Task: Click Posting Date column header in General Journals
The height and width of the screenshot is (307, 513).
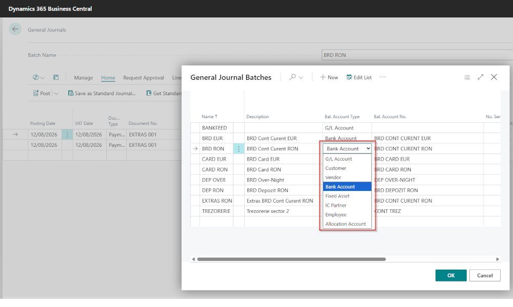Action: point(43,123)
